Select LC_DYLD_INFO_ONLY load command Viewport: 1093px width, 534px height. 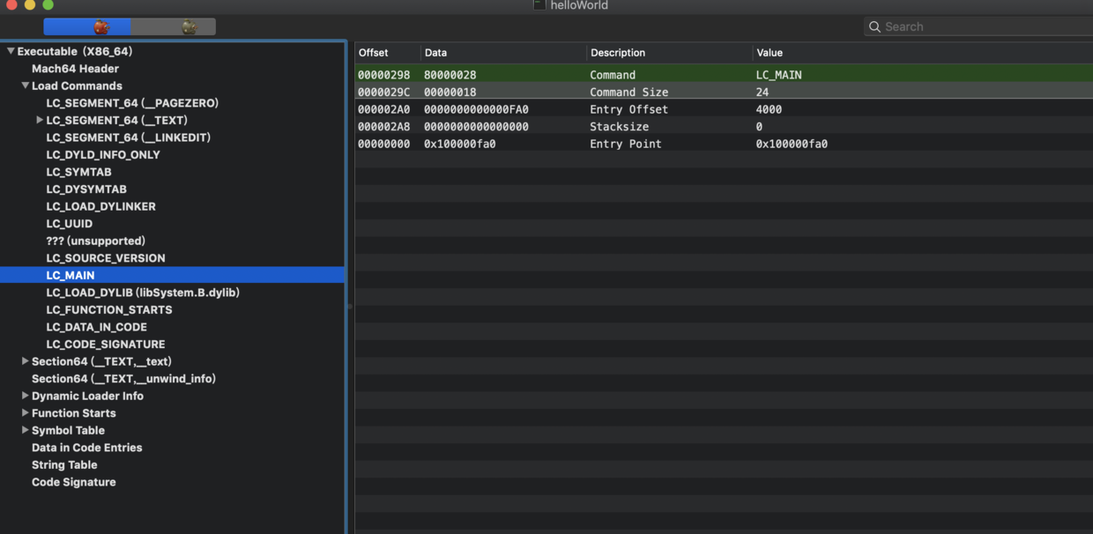point(103,154)
